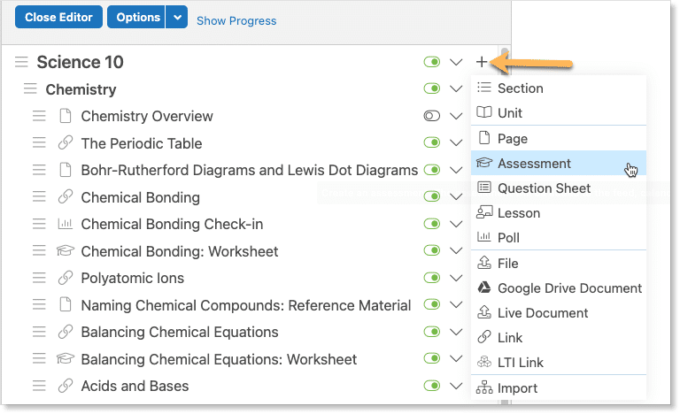The width and height of the screenshot is (680, 414).
Task: Select Assessment from the add menu
Action: tap(534, 164)
